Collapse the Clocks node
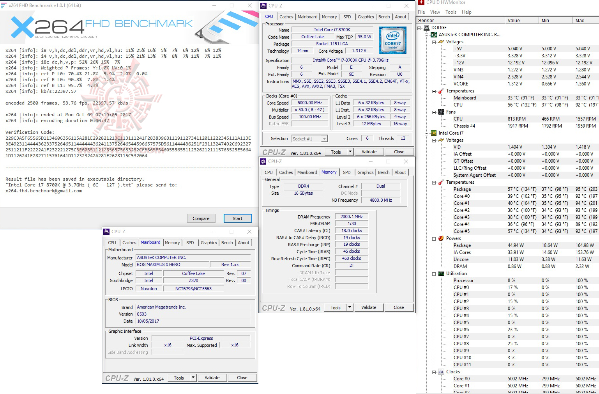The height and width of the screenshot is (394, 599). tap(434, 372)
